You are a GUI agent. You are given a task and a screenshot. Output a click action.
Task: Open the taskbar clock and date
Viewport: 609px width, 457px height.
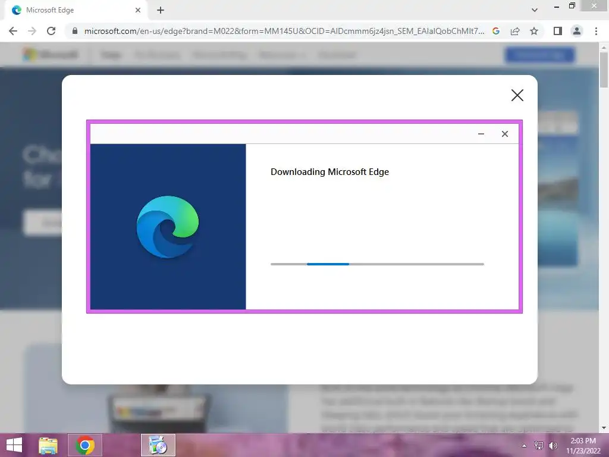coord(583,445)
